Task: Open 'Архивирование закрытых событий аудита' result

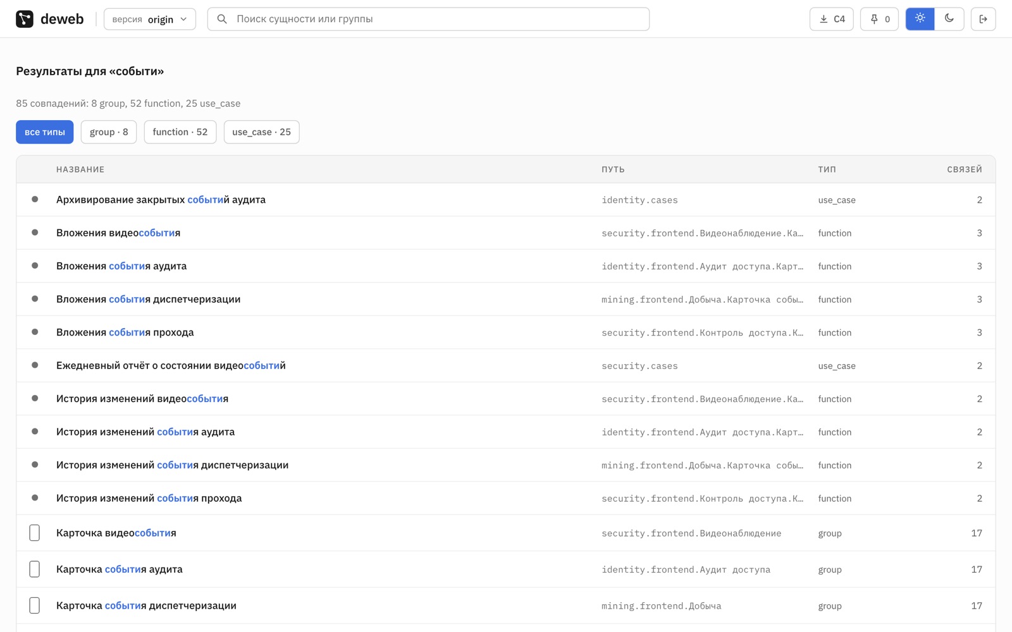Action: (x=506, y=200)
